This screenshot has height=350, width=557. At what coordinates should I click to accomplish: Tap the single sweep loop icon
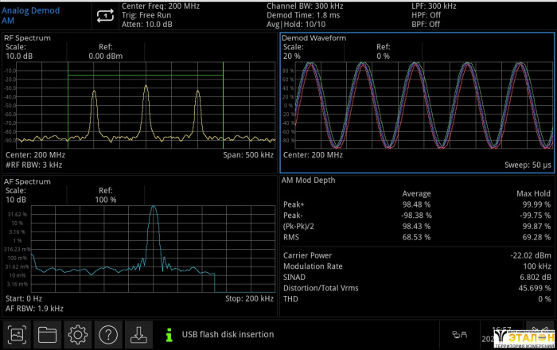pos(105,15)
